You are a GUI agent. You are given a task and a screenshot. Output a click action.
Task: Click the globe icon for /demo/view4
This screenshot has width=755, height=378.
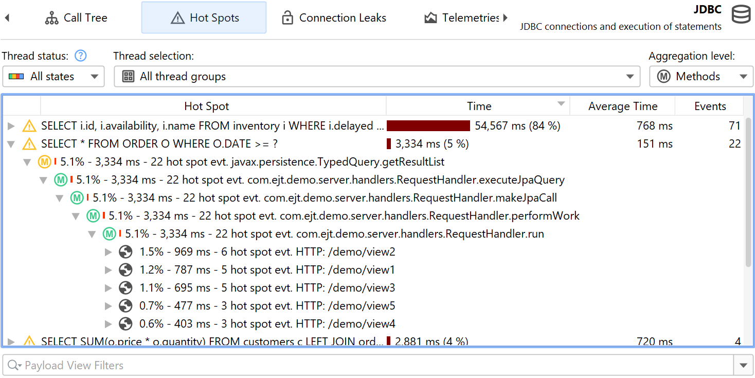point(125,323)
